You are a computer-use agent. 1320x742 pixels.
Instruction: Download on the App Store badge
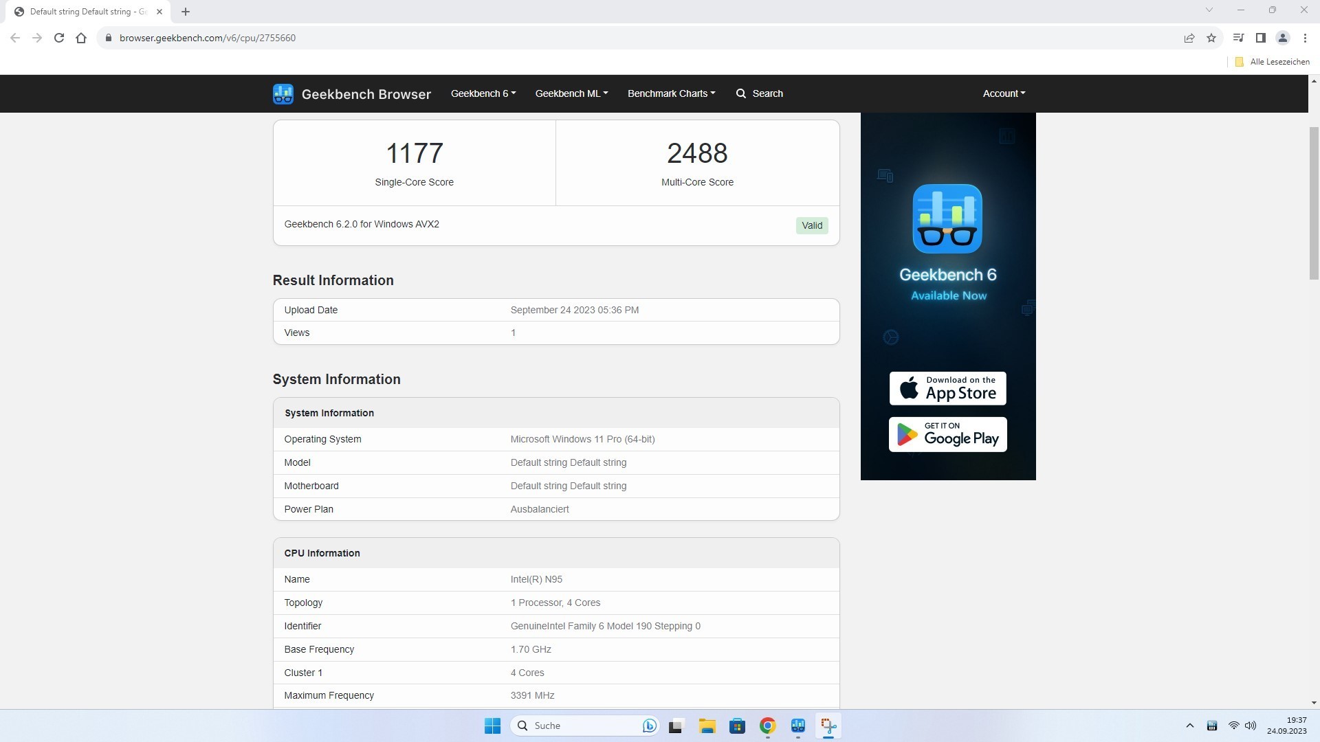(947, 388)
